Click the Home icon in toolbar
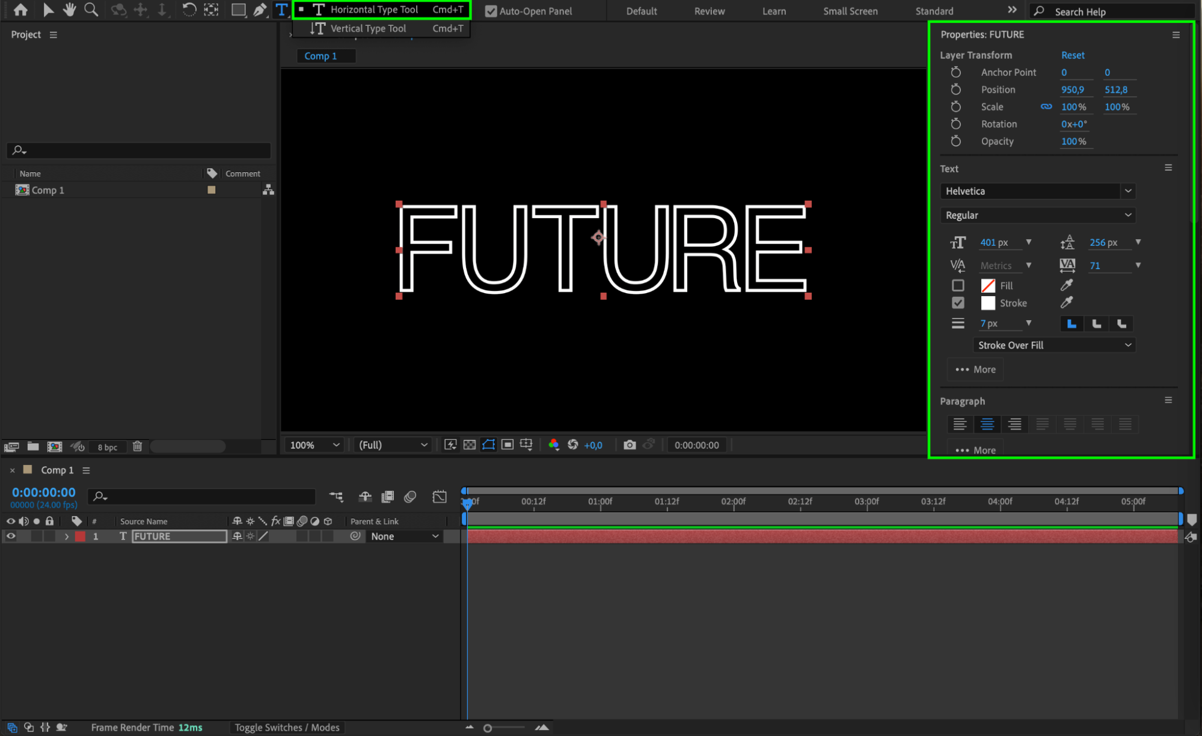Screen dimensions: 1202x736 point(20,10)
